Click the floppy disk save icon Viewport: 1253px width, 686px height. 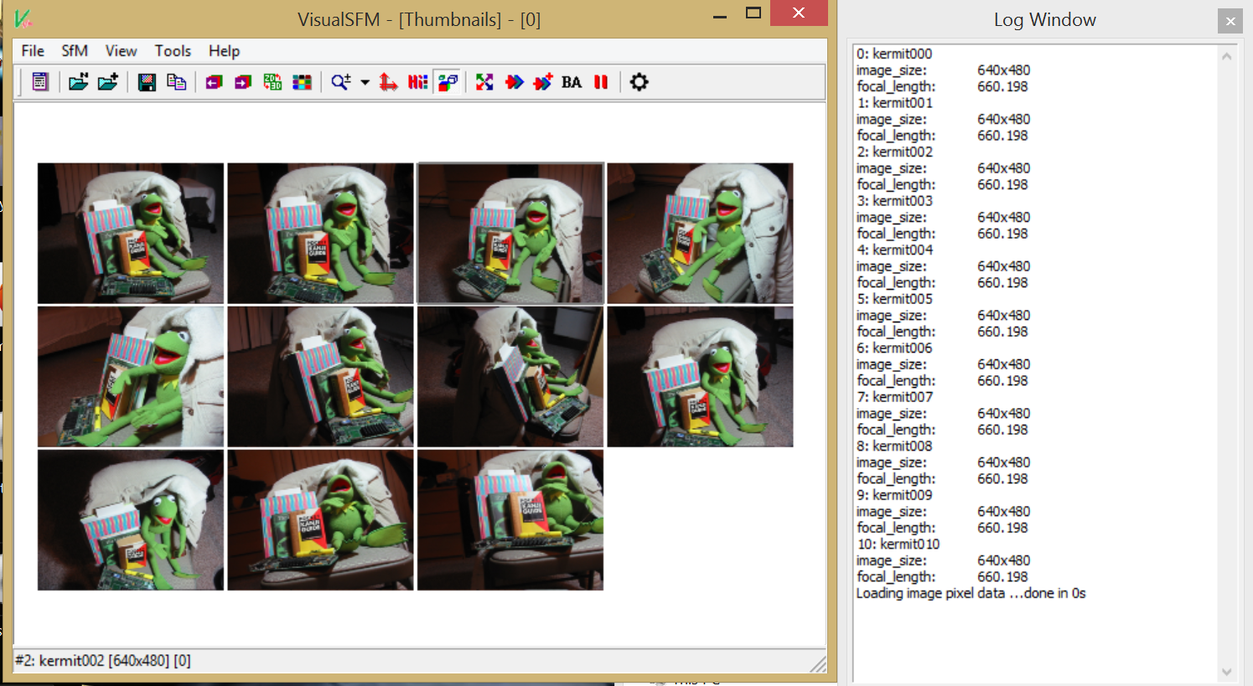[147, 82]
